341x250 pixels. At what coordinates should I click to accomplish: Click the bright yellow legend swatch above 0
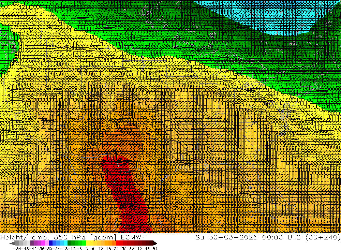coord(88,243)
